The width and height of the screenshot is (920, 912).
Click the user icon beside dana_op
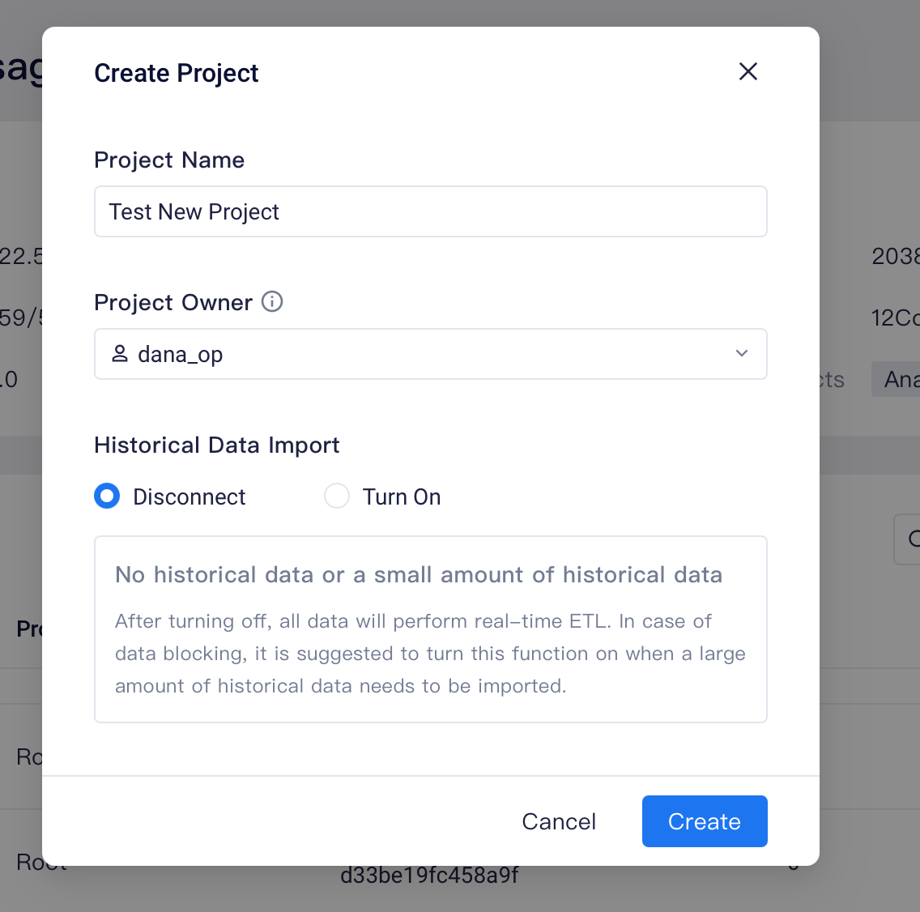(120, 353)
